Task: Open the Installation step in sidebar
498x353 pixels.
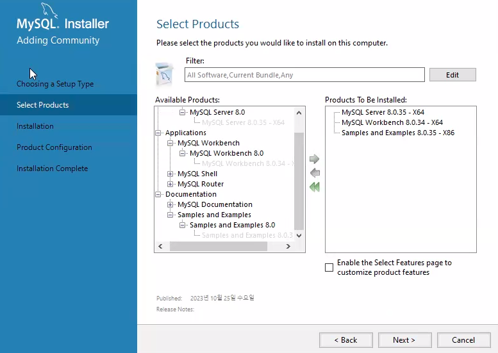Action: click(35, 126)
